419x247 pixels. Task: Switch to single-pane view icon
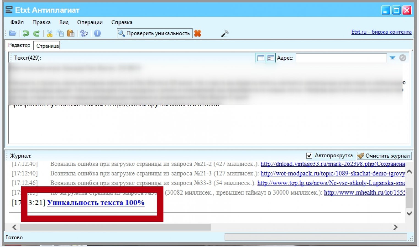pyautogui.click(x=261, y=58)
